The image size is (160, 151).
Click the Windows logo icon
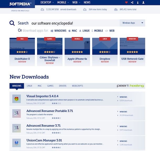(x=52, y=31)
